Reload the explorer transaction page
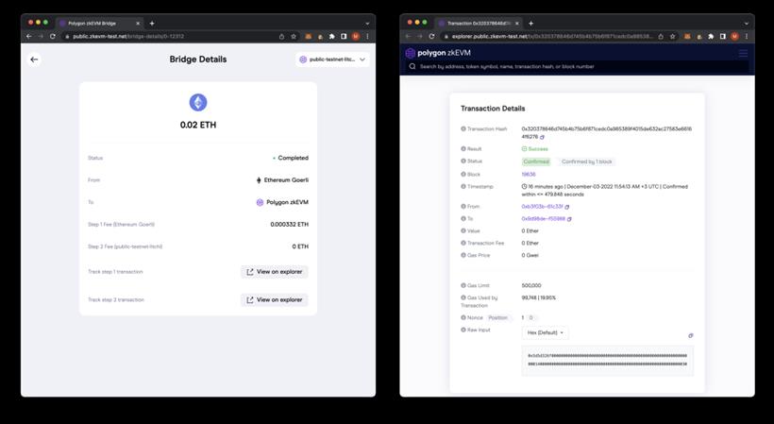The width and height of the screenshot is (774, 424). (x=431, y=37)
